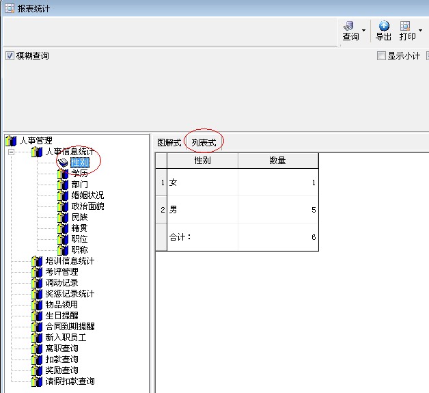Click the 离职查询 folder icon
429x393 pixels.
point(37,349)
